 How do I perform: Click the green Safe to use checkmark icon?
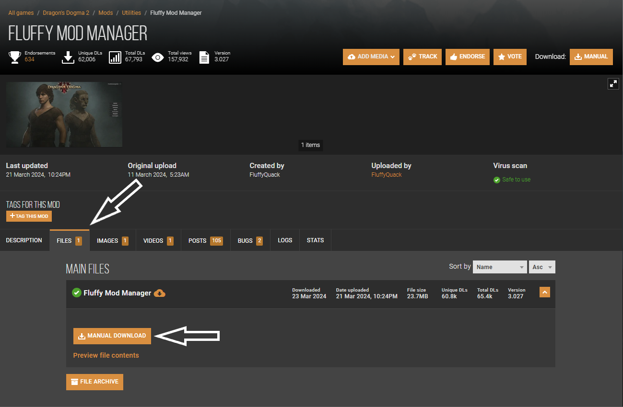tap(497, 180)
